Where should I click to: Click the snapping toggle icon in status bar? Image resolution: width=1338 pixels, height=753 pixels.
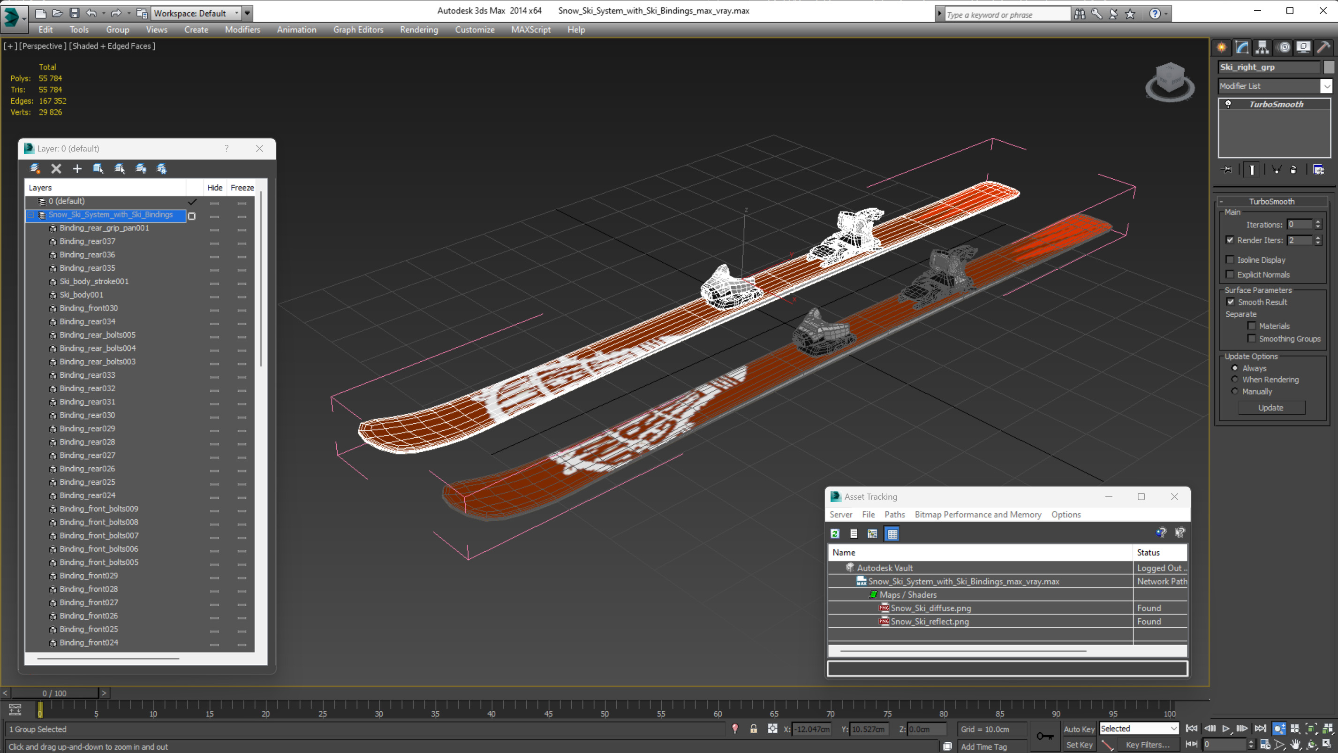772,728
